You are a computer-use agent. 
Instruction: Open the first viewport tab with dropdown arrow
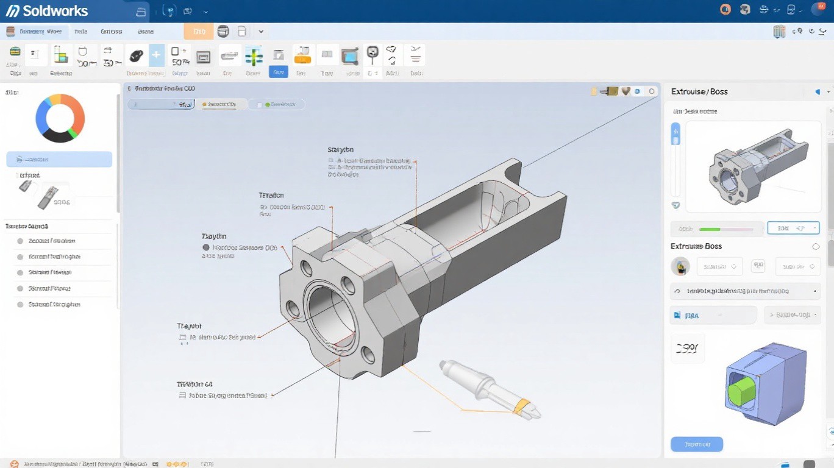pos(162,104)
